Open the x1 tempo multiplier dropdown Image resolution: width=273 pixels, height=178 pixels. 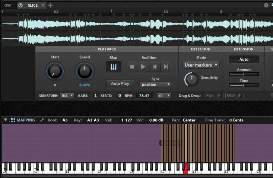click(164, 96)
